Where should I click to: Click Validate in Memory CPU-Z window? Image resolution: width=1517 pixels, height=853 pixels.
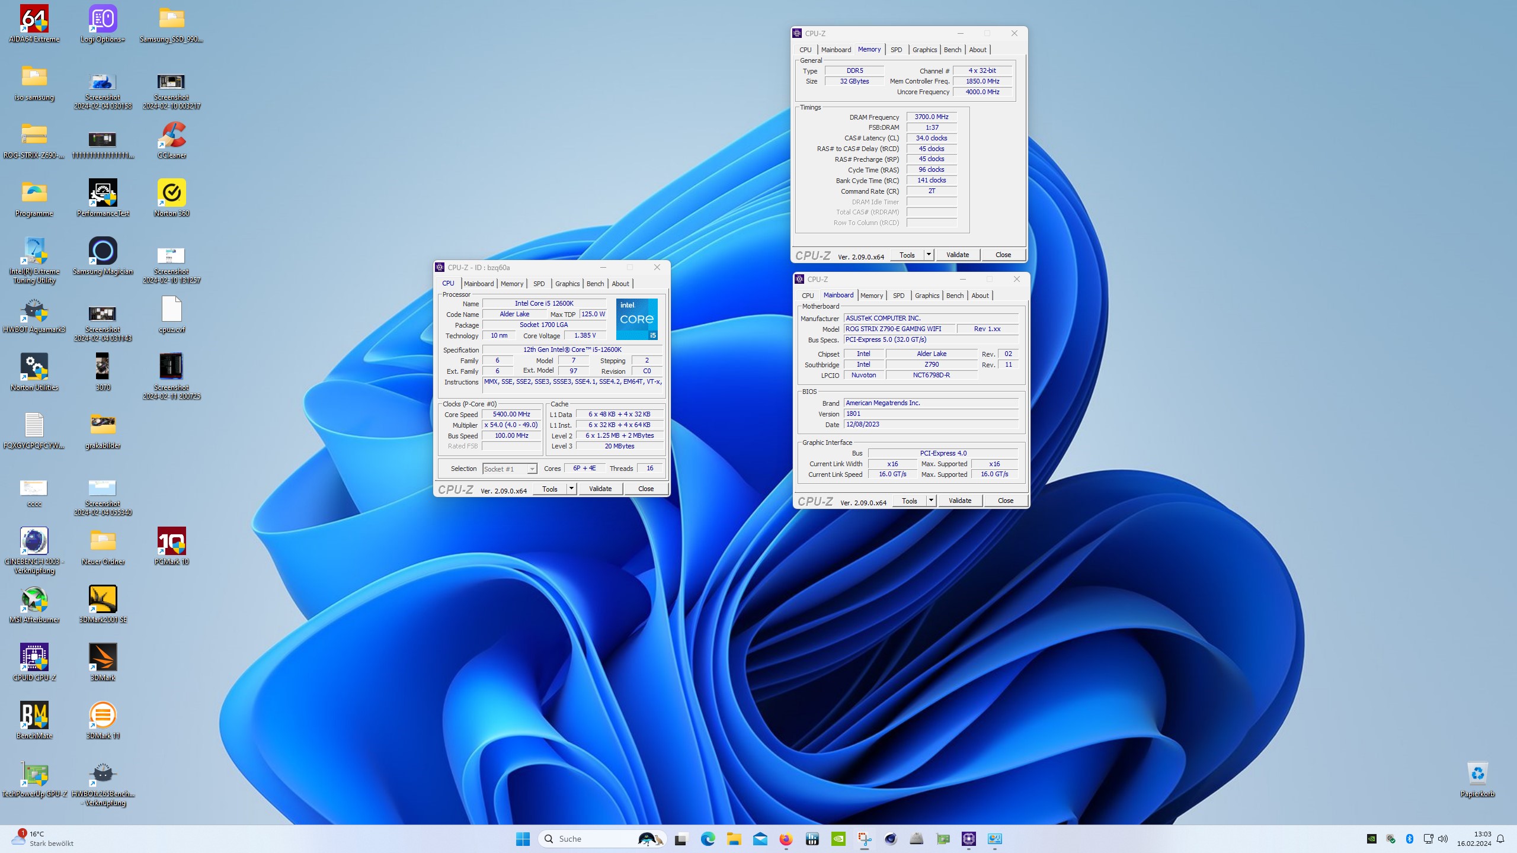pyautogui.click(x=958, y=255)
